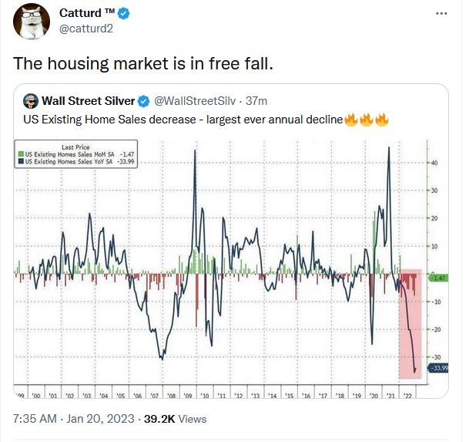Screen dimensions: 469x442
Task: Click the last fire emoji
Action: pyautogui.click(x=382, y=120)
